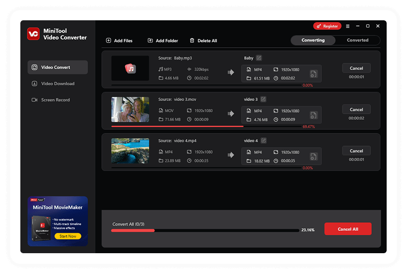Image resolution: width=407 pixels, height=274 pixels.
Task: Select the Converting tab
Action: 313,41
